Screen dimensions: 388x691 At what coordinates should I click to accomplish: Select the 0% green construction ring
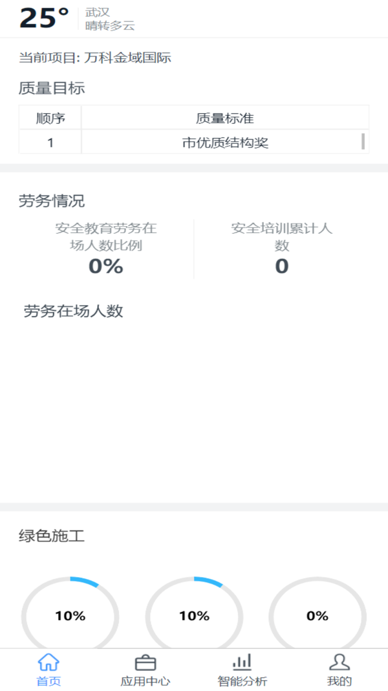(x=318, y=615)
